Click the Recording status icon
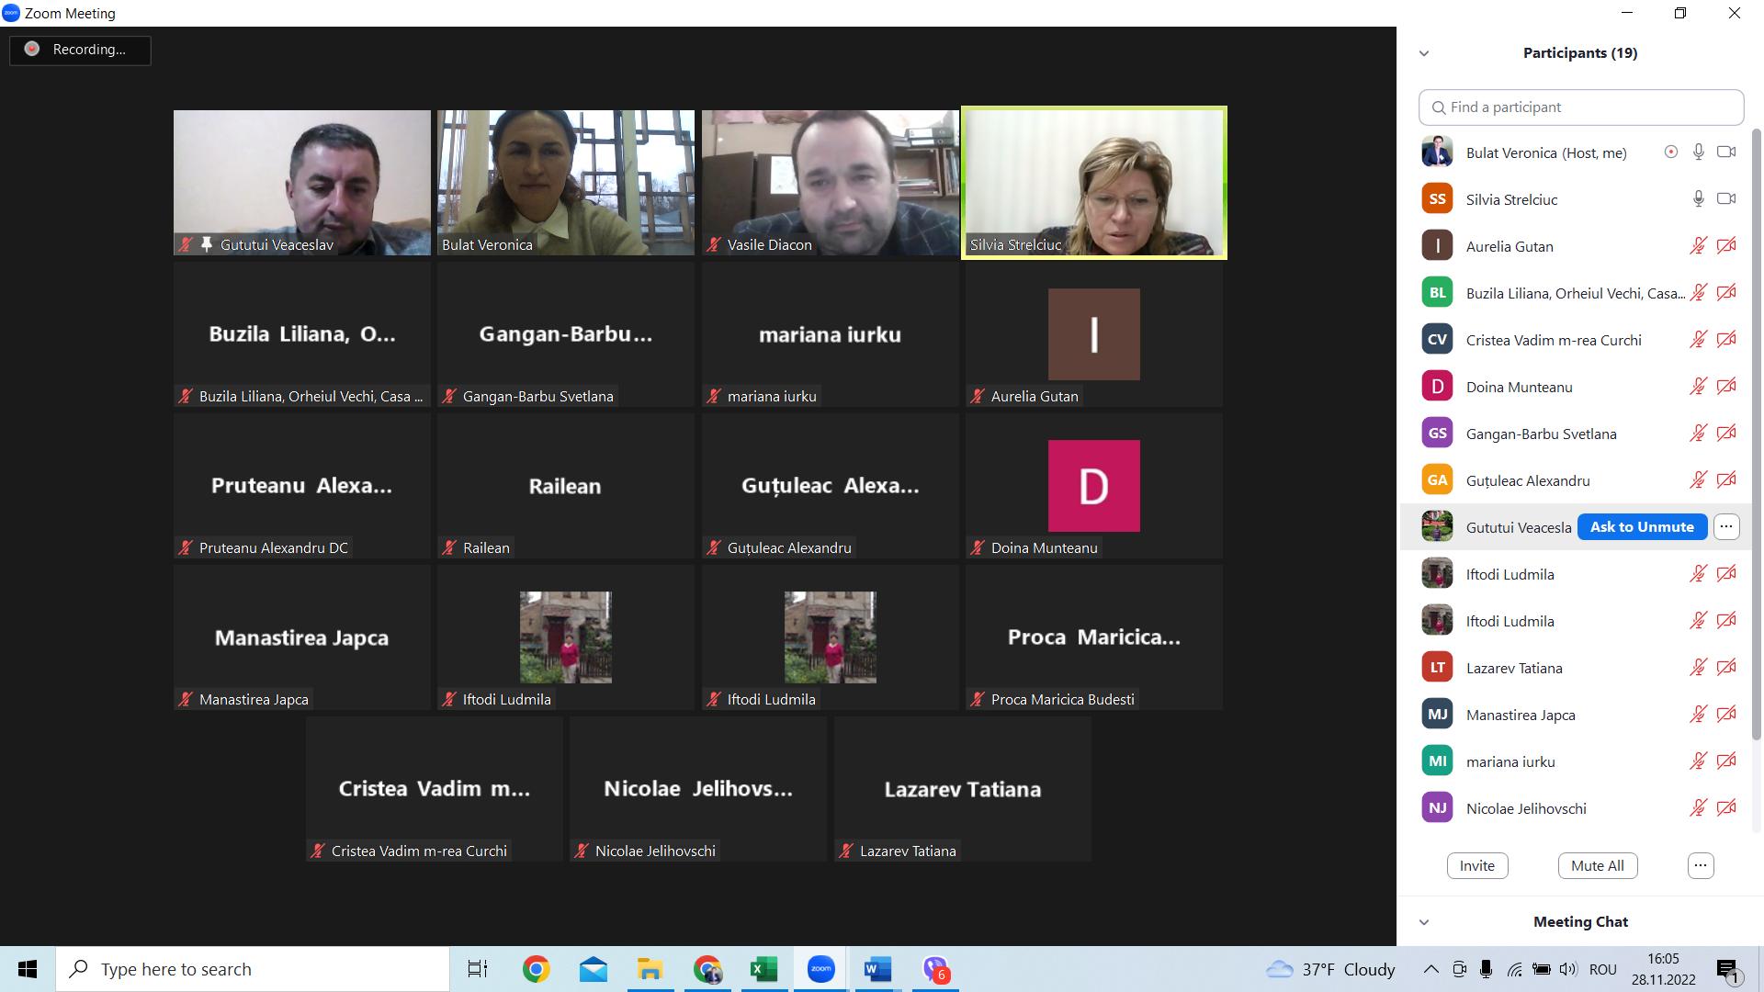 pyautogui.click(x=32, y=50)
